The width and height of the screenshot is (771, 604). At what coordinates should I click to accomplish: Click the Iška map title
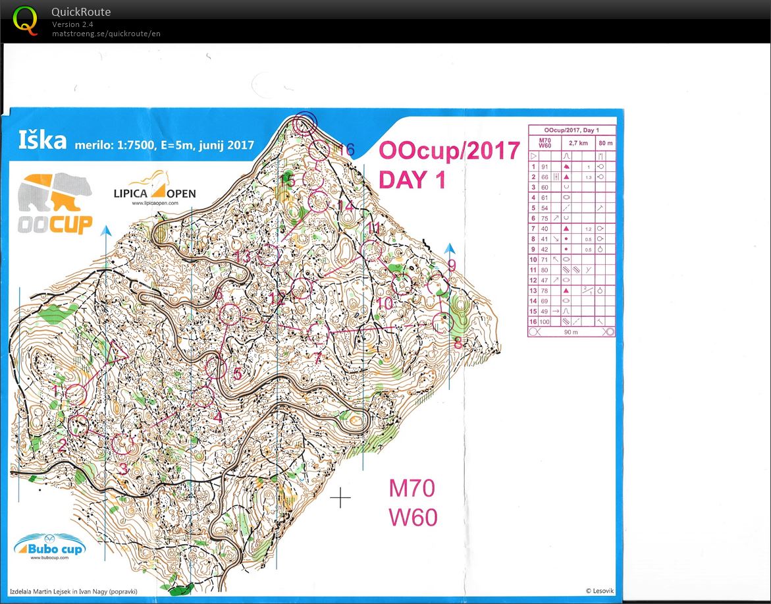coord(42,141)
